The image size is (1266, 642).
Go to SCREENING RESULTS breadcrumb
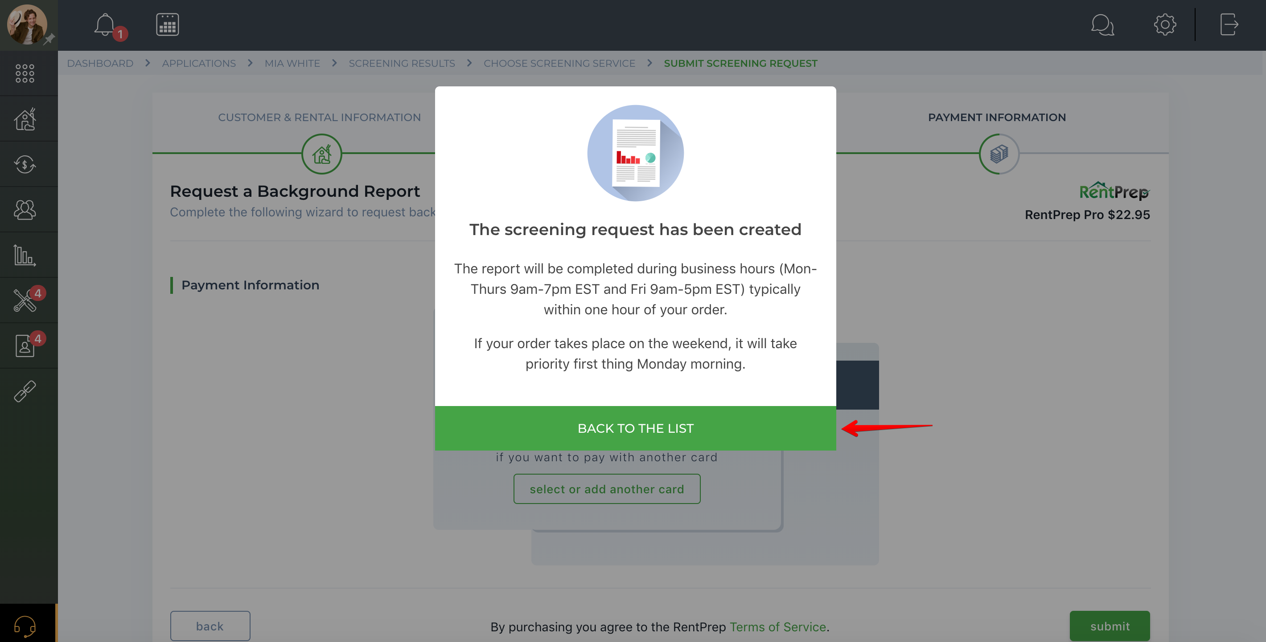point(402,63)
